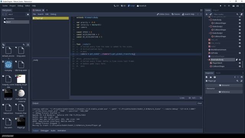Switch to the Debugger bottom tab

pos(44,131)
